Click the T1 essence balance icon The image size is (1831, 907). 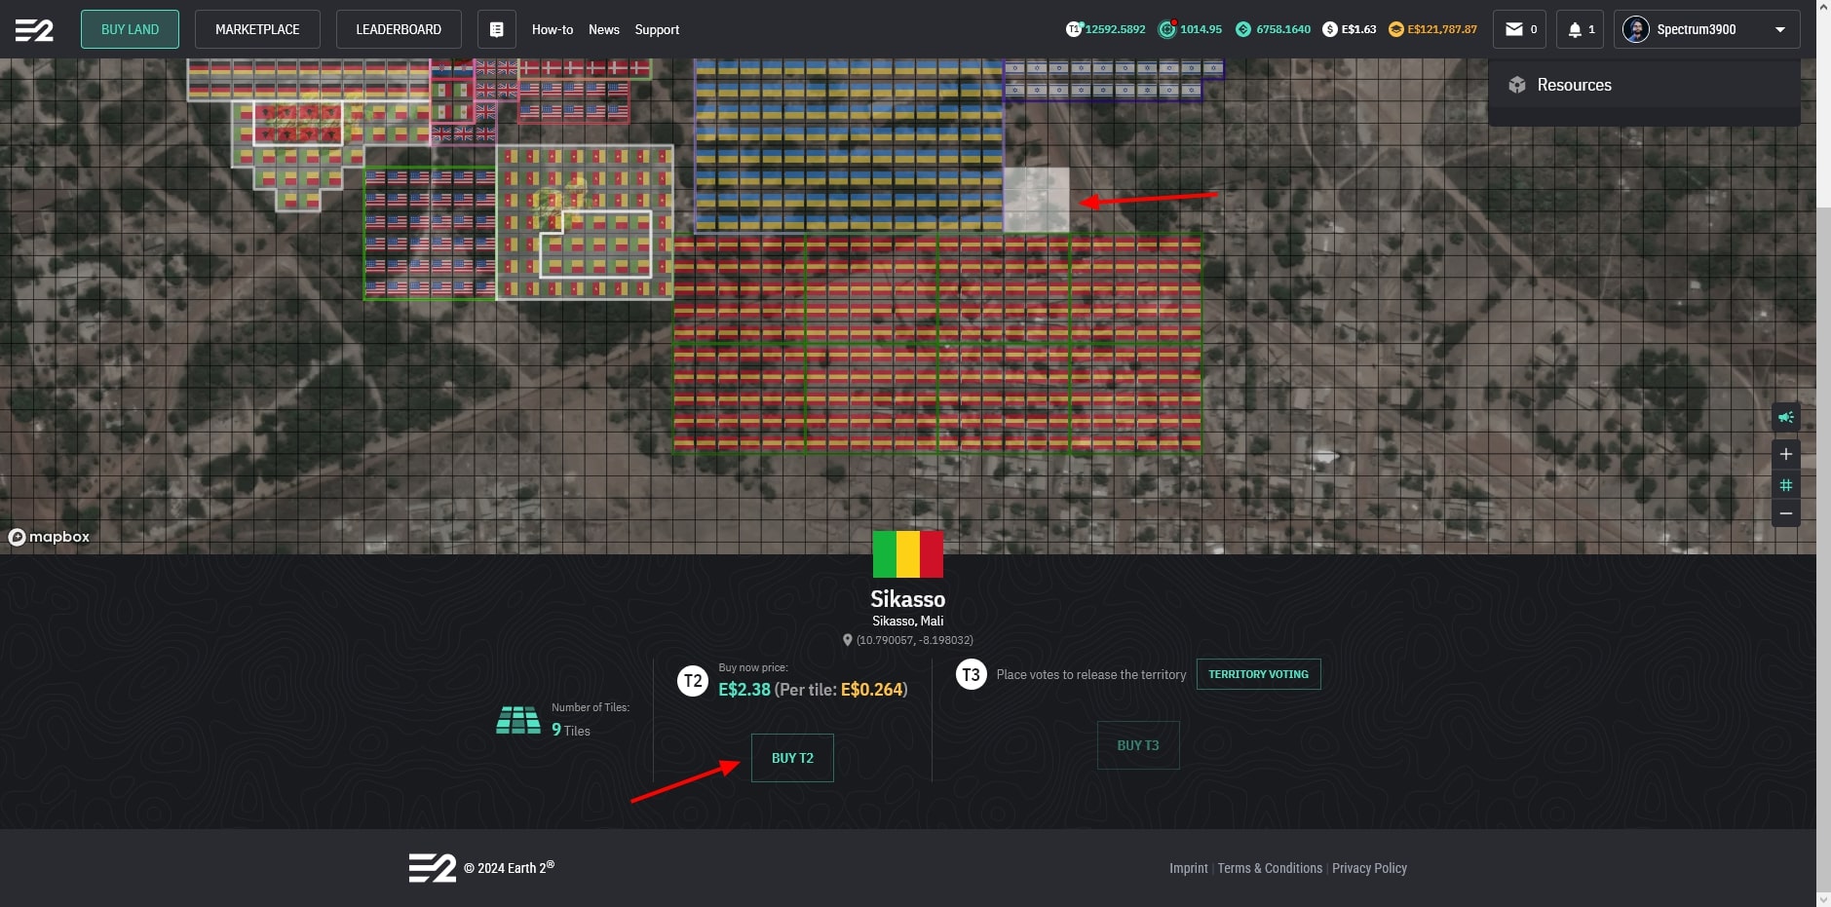(1074, 29)
